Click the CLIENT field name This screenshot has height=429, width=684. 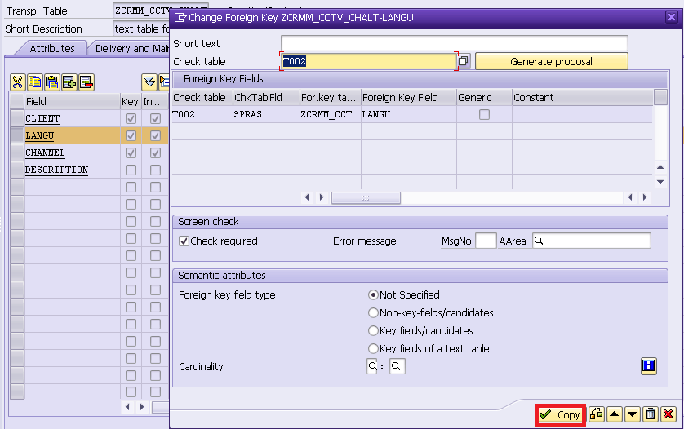[x=42, y=118]
